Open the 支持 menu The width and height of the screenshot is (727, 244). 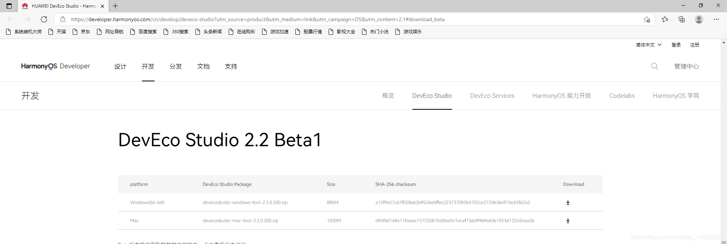231,67
